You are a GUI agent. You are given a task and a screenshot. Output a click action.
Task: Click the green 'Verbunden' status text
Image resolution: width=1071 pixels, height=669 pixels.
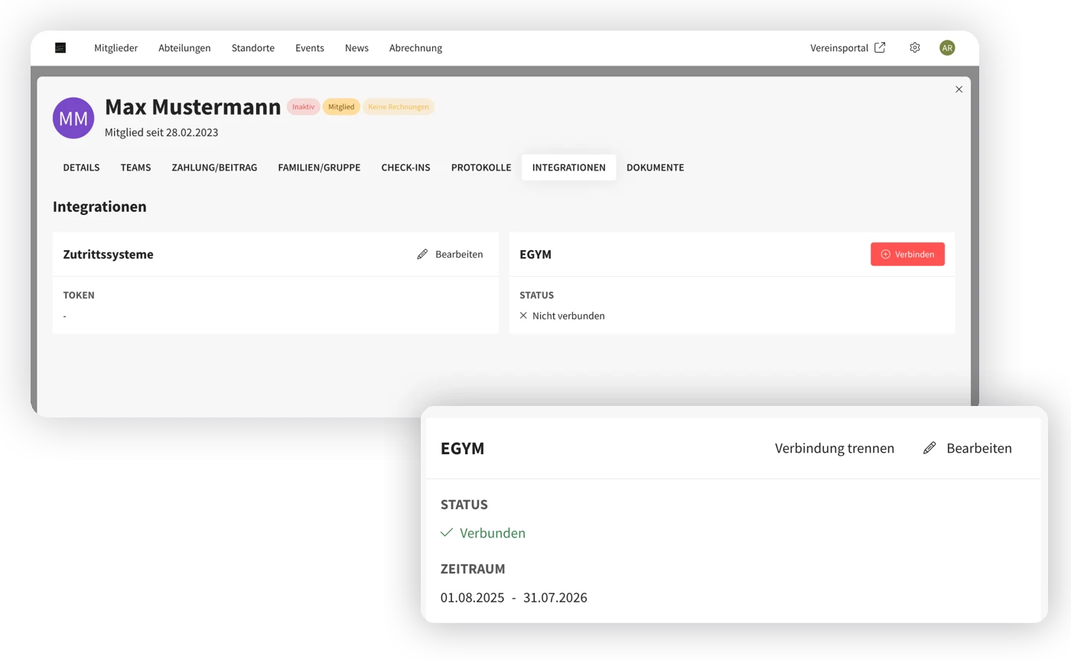tap(493, 533)
